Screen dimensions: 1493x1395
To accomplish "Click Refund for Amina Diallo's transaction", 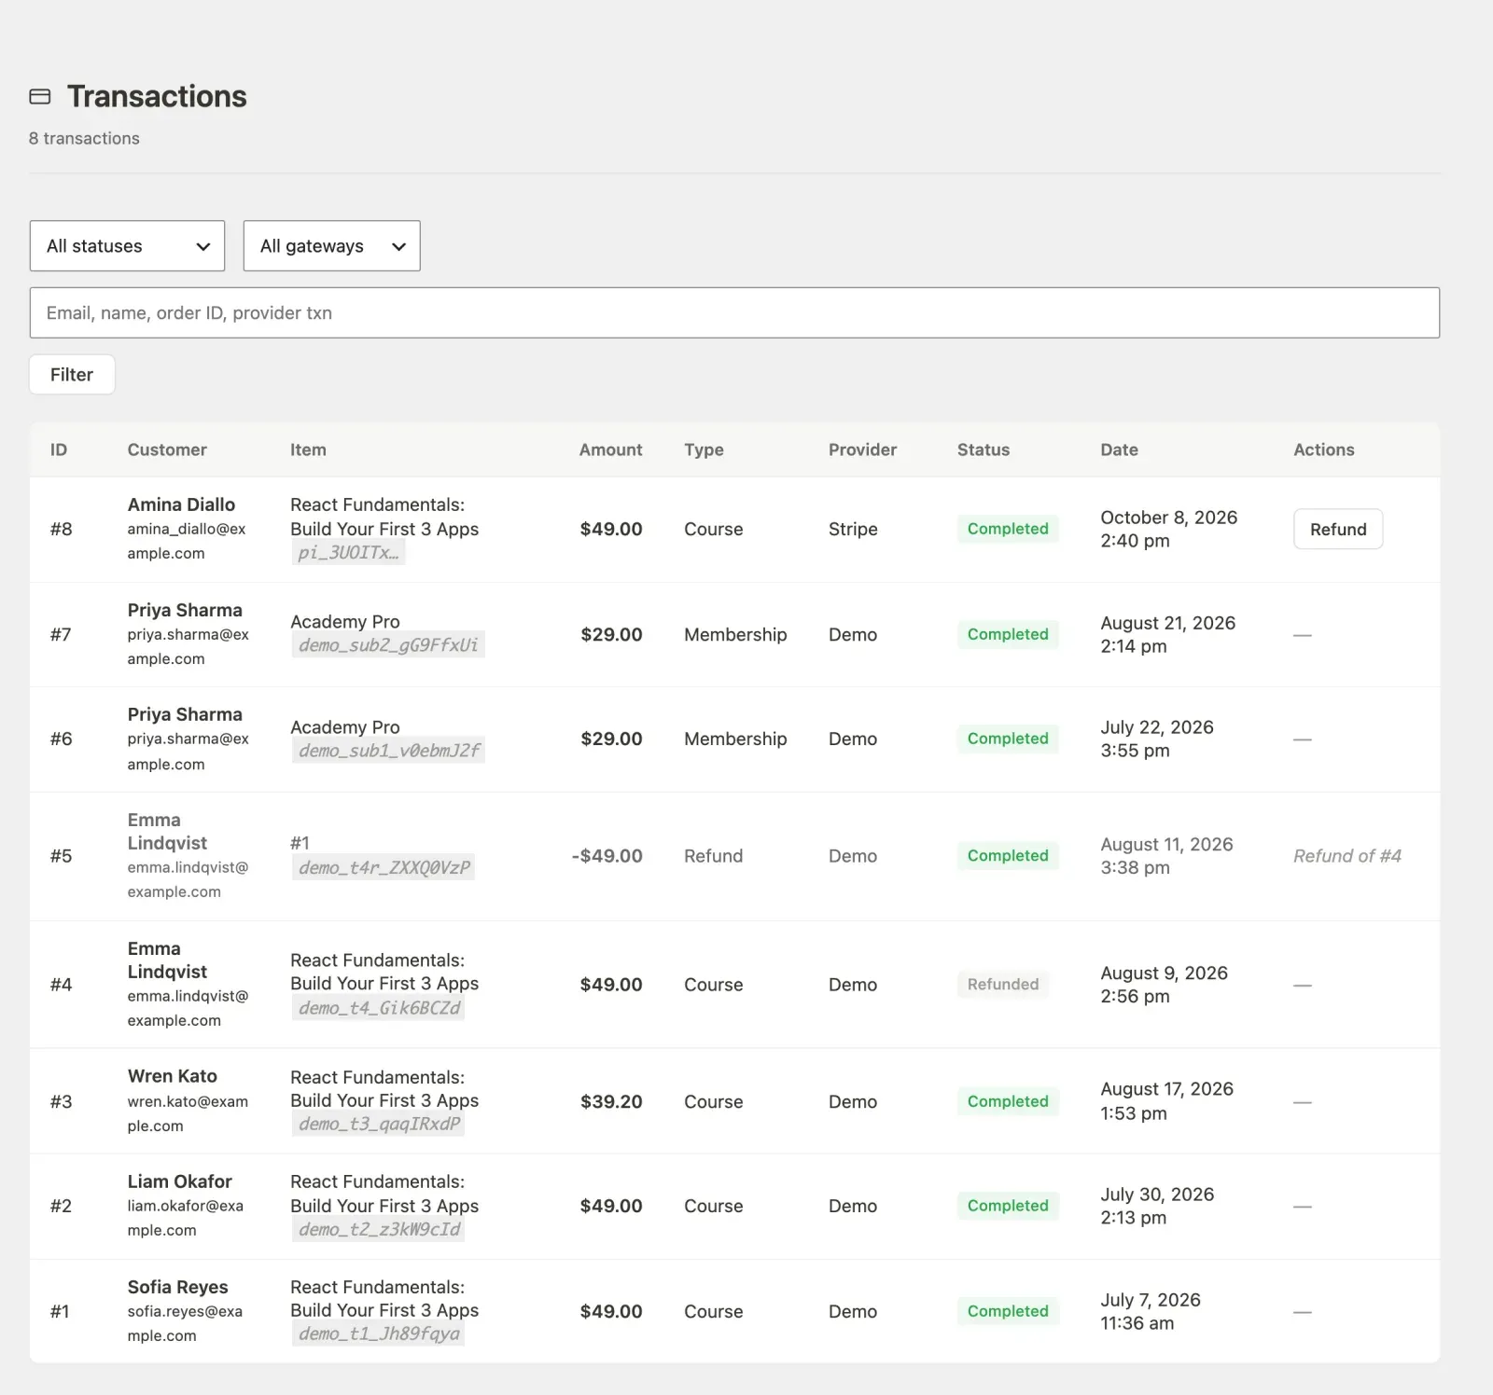I will click(x=1338, y=530).
